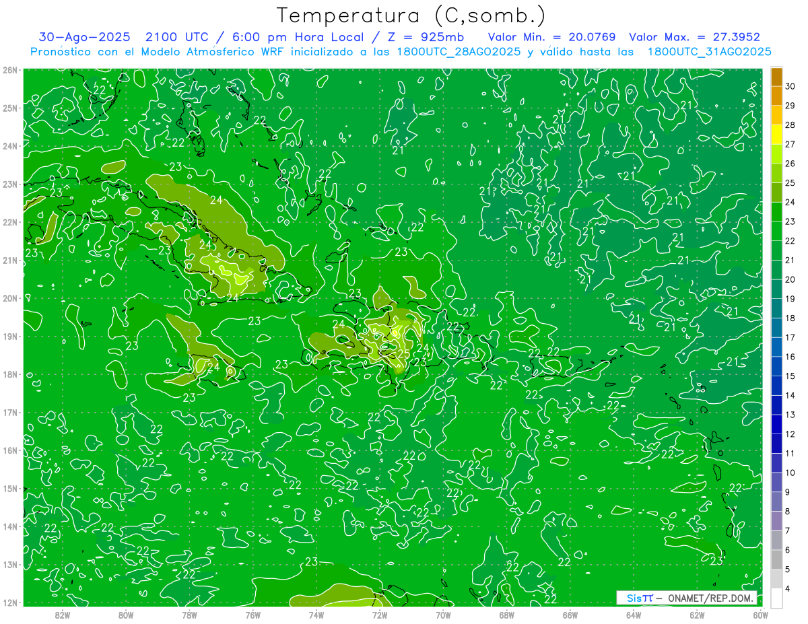Click the 'ONAMET/REP.DOM.' credit label
Viewport: 808px width, 624px height.
pyautogui.click(x=710, y=598)
